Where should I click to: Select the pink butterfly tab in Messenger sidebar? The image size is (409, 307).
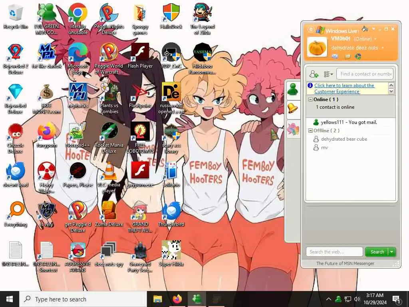(293, 129)
